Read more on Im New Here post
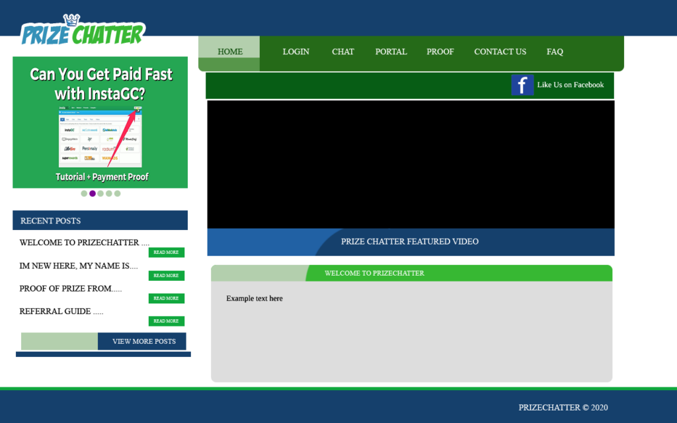This screenshot has height=423, width=677. 166,276
